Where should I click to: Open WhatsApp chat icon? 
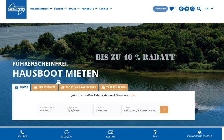pyautogui.click(x=67, y=132)
